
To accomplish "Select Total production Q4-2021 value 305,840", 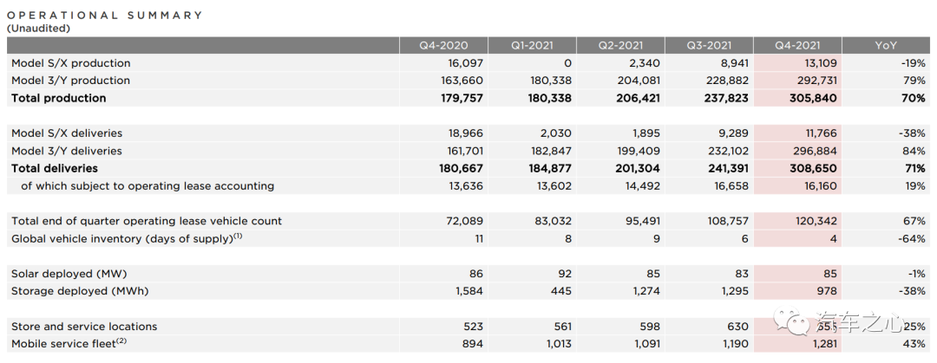I will point(814,98).
